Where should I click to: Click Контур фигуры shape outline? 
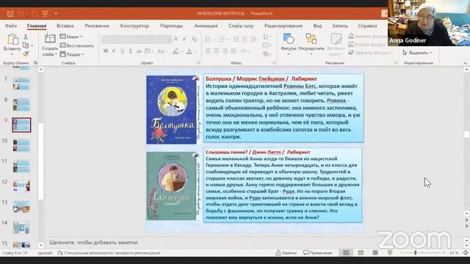(x=367, y=44)
